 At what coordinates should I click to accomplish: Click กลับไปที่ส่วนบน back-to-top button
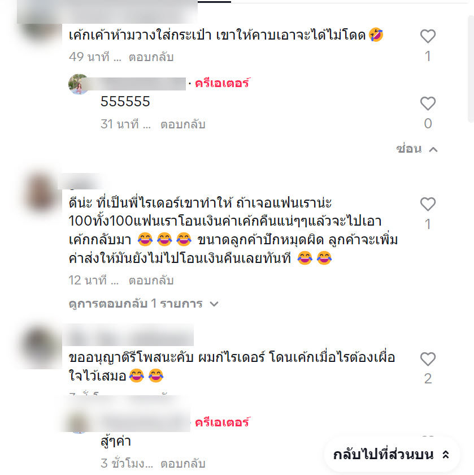[392, 455]
